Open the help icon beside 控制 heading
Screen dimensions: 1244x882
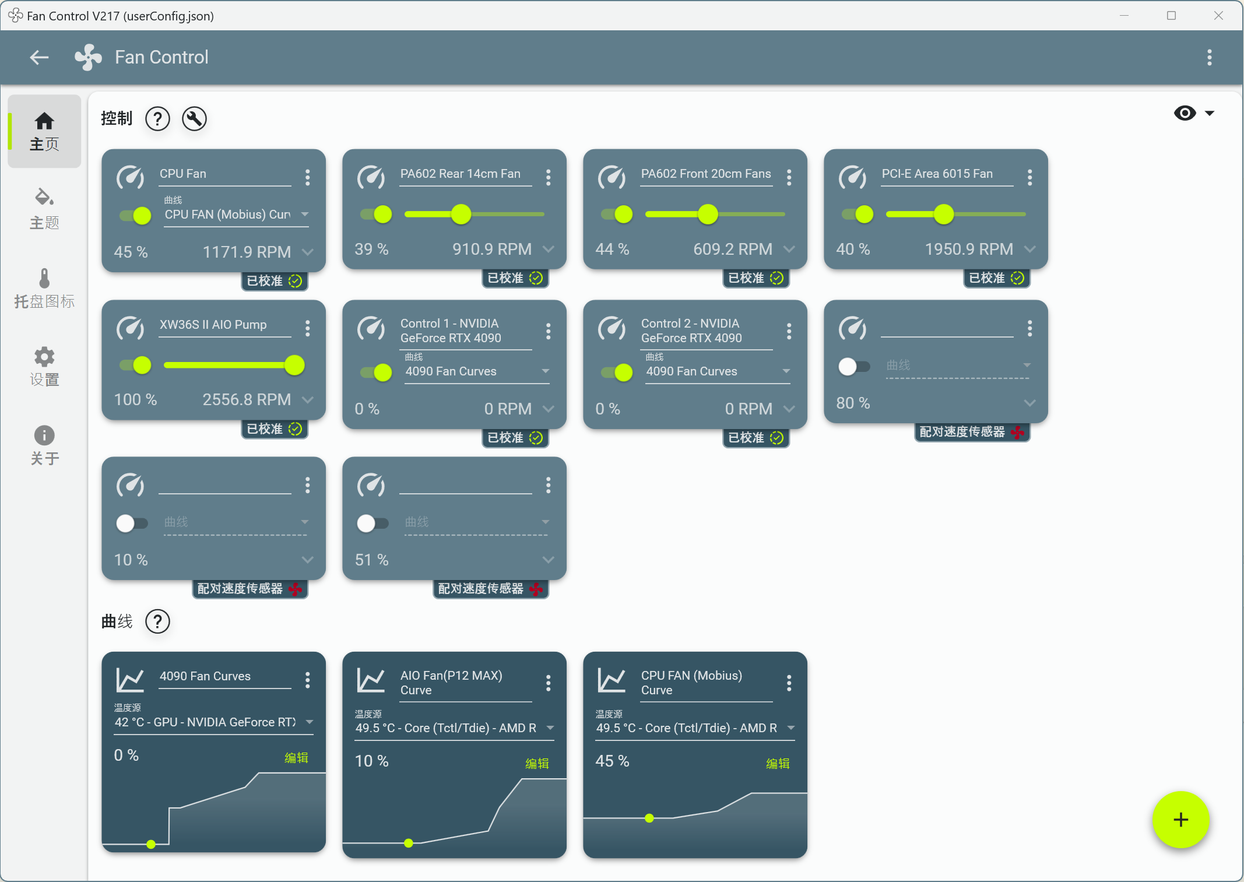pyautogui.click(x=157, y=119)
